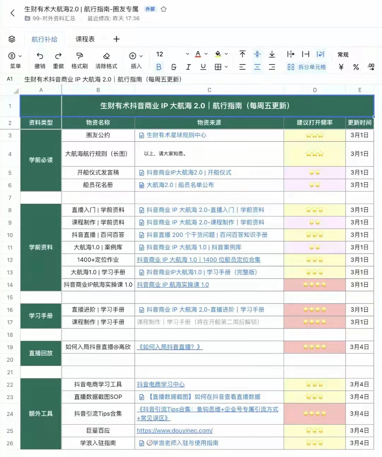The image size is (382, 457).
Task: Select text overflow icon
Action: 291,54
